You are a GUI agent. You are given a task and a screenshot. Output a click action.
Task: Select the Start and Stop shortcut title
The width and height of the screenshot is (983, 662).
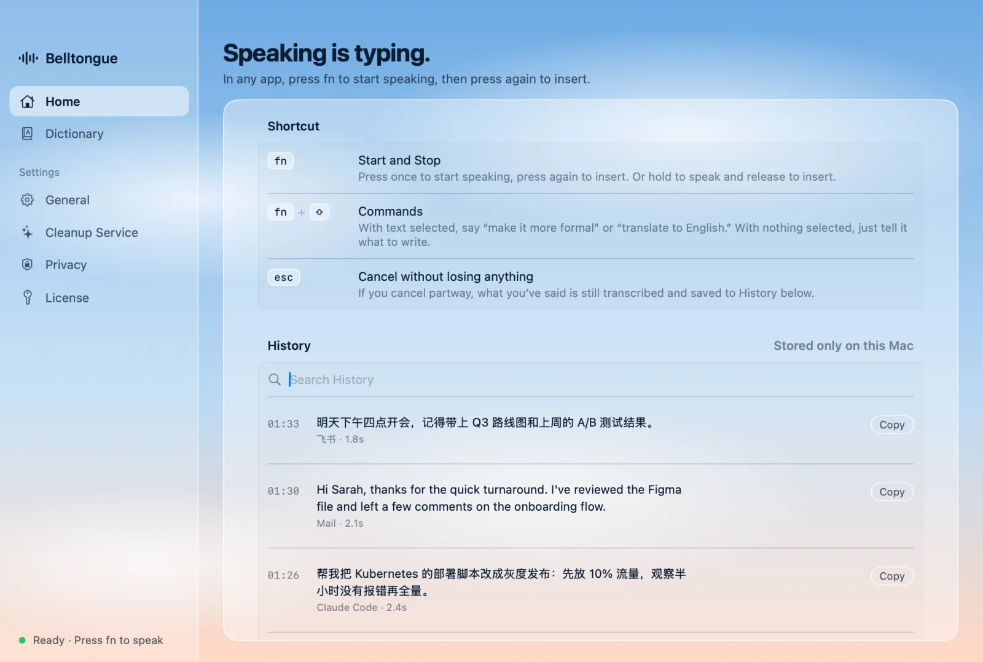click(399, 160)
